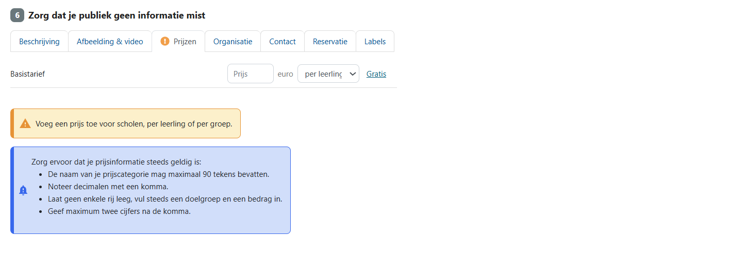
Task: Click the 'Voeg een prijs toe' warning message
Action: coord(134,123)
